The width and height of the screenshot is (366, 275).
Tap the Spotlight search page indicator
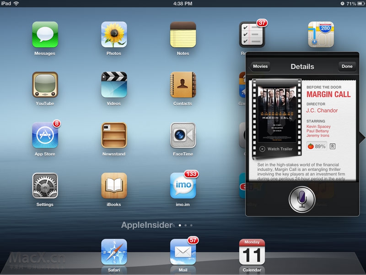[x=173, y=225]
